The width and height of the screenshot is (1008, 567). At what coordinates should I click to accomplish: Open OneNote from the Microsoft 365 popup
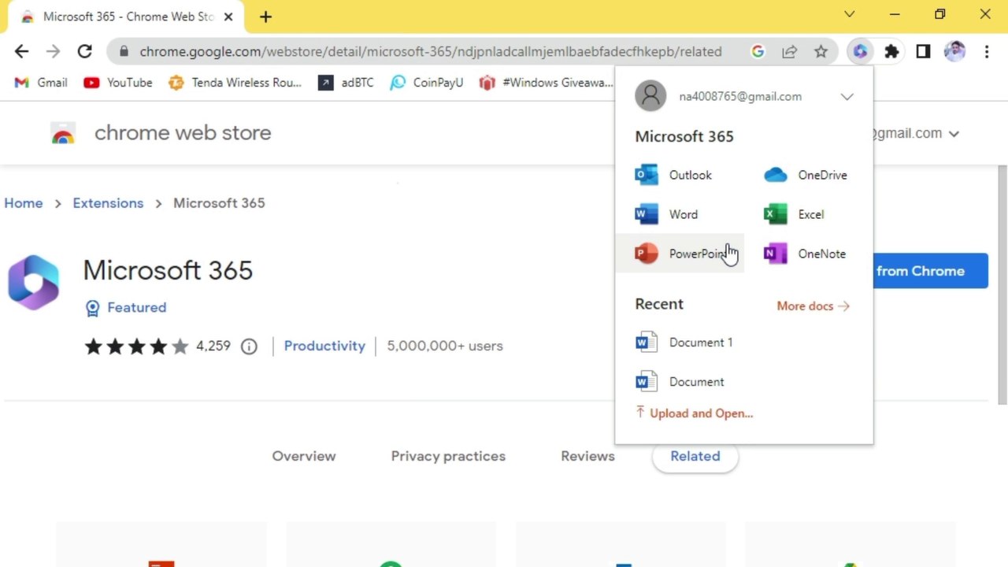point(806,254)
